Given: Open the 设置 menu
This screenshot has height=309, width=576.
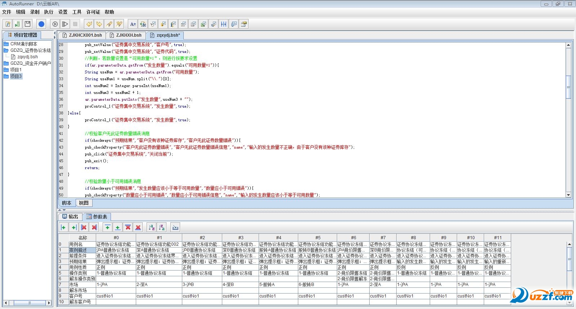Looking at the screenshot, I should 63,12.
